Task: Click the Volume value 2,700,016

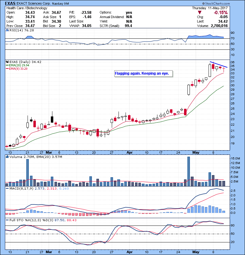Action: coord(219,26)
